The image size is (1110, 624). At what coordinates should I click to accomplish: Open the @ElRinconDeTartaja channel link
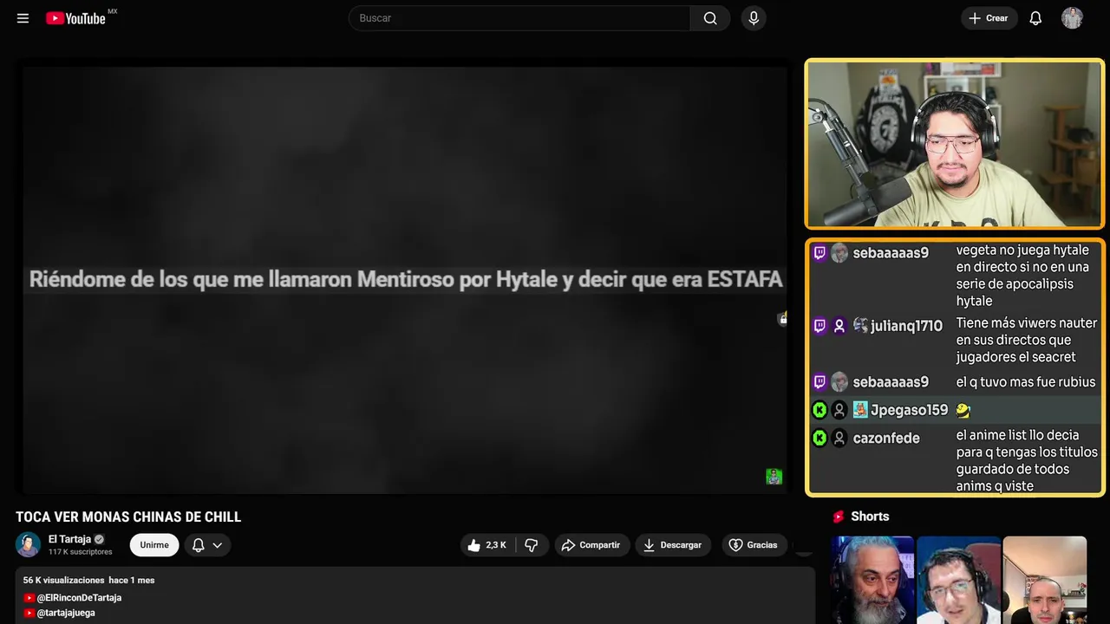coord(79,598)
